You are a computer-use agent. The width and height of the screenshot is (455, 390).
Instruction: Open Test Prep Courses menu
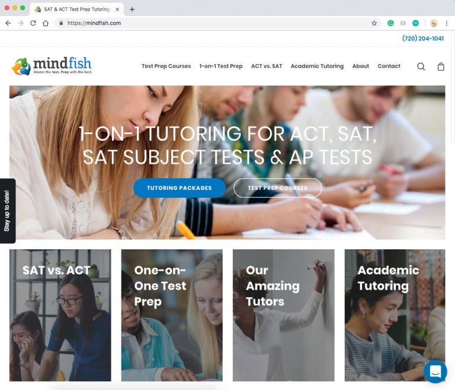tap(166, 66)
